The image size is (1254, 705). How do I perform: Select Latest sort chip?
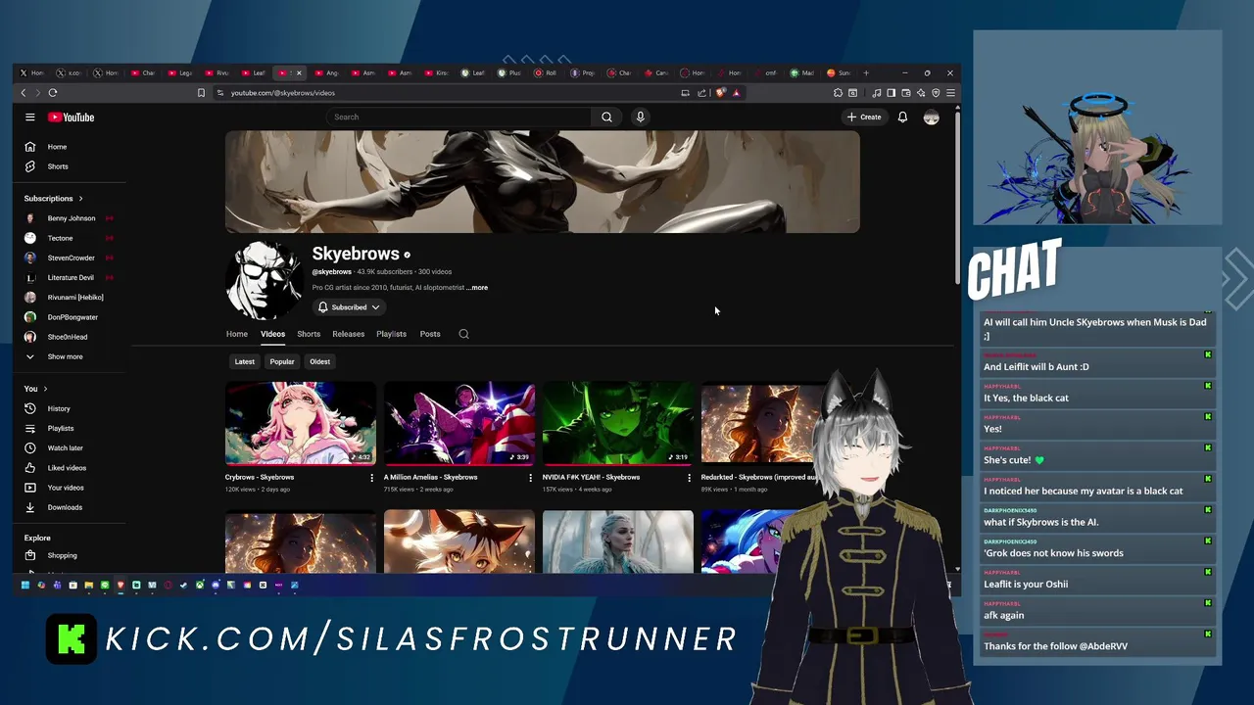click(245, 361)
